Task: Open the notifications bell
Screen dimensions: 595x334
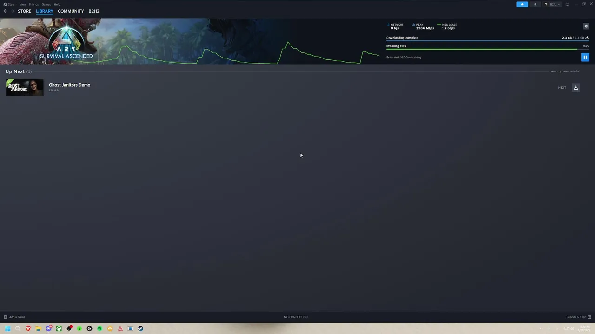Action: (x=535, y=4)
